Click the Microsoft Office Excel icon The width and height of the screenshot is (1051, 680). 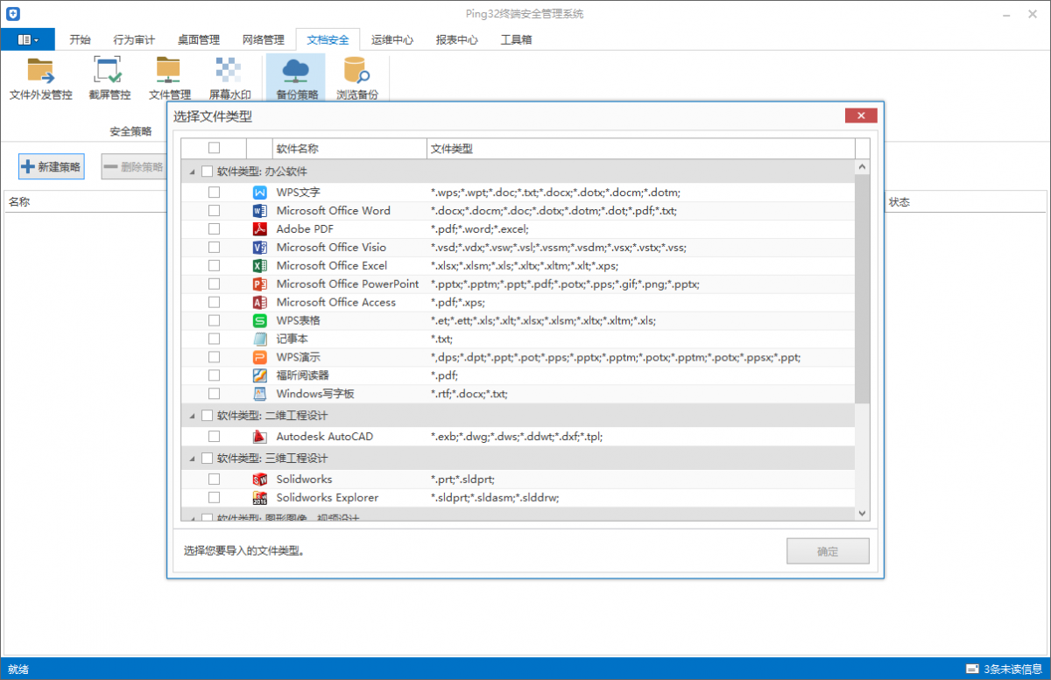coord(259,266)
